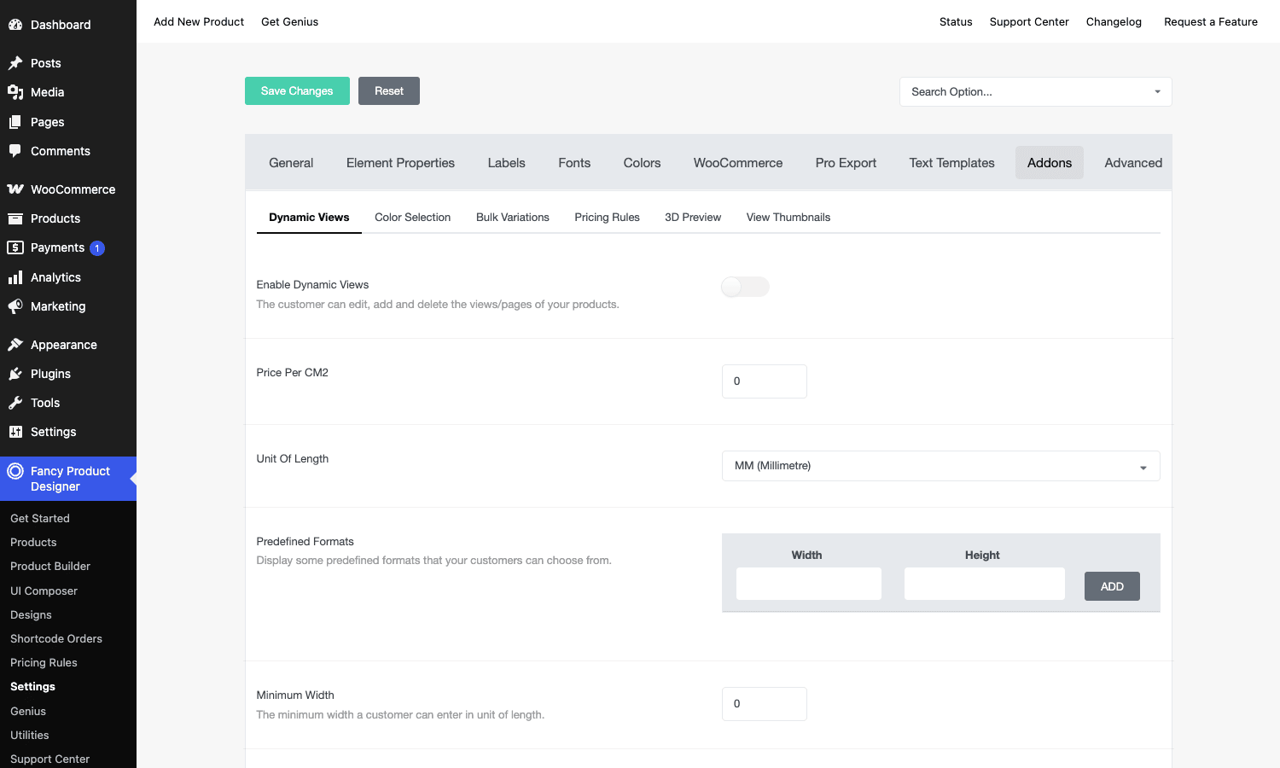Open the Changelog link
The image size is (1280, 768).
tap(1114, 21)
